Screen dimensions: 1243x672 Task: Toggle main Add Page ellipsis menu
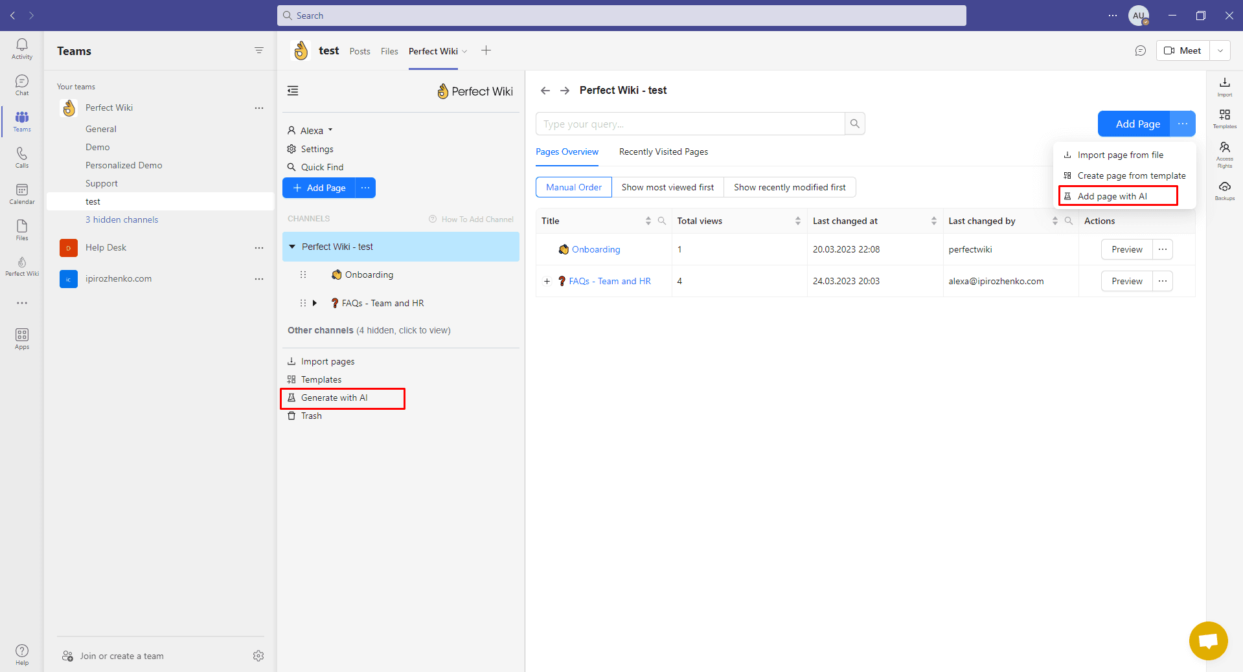point(1183,124)
